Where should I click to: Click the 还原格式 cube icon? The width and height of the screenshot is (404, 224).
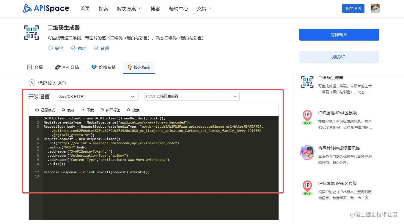point(37,110)
